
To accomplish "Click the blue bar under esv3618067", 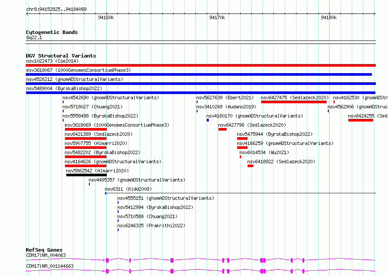I will (199, 74).
